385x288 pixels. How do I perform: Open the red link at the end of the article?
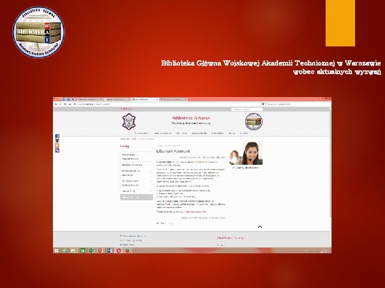pyautogui.click(x=196, y=212)
